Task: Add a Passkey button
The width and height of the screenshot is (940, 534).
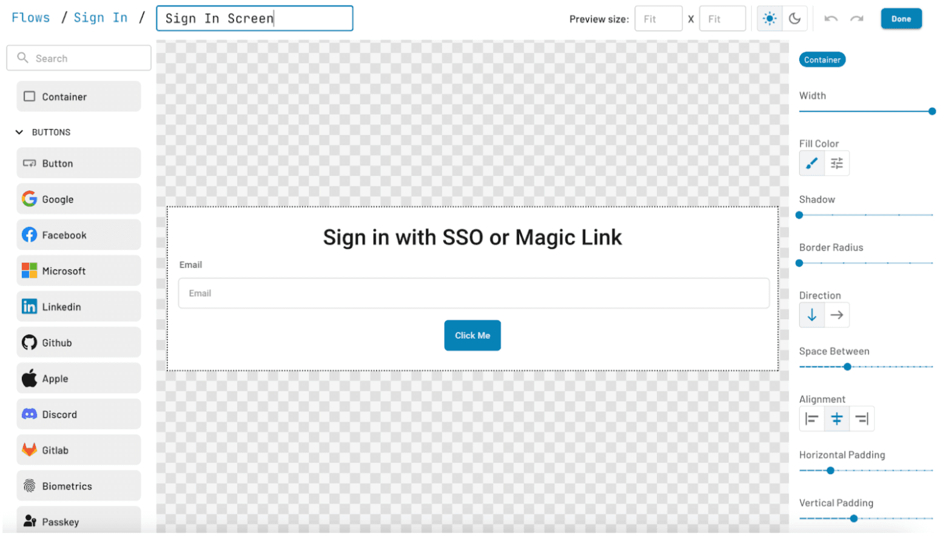Action: click(x=78, y=521)
